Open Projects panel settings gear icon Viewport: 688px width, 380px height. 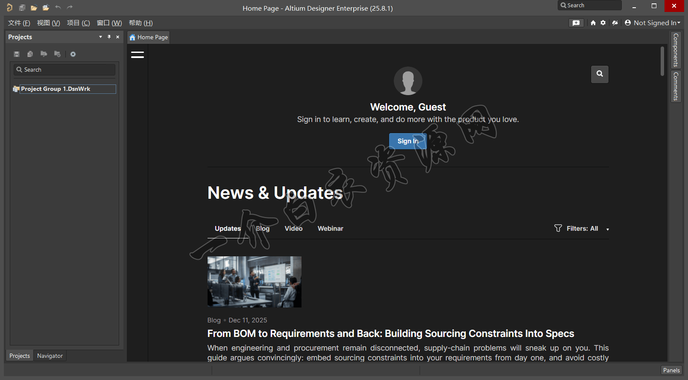[x=73, y=54]
